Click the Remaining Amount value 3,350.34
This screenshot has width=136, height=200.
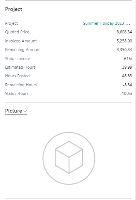[124, 50]
